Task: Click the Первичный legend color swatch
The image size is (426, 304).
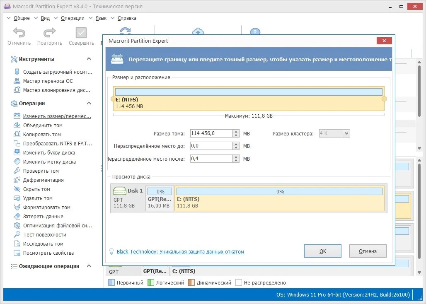Action: coord(111,282)
